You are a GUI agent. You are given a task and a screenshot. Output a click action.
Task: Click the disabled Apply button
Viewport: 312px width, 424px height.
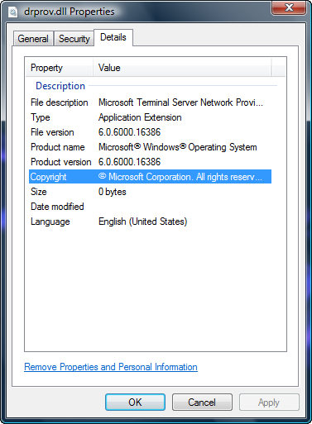(269, 403)
